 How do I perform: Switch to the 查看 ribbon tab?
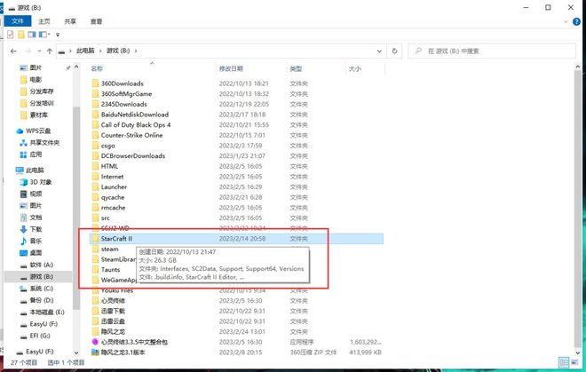click(94, 20)
